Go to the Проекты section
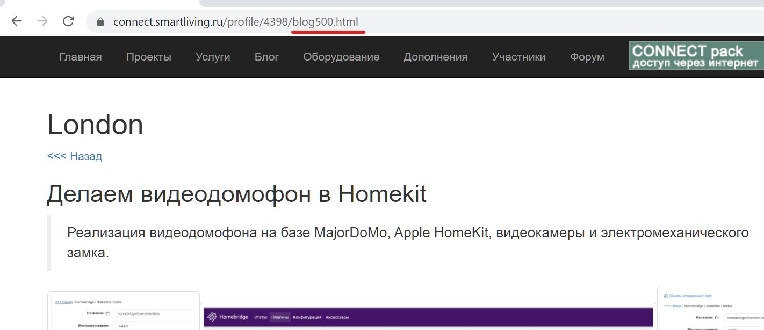The image size is (764, 330). (149, 57)
